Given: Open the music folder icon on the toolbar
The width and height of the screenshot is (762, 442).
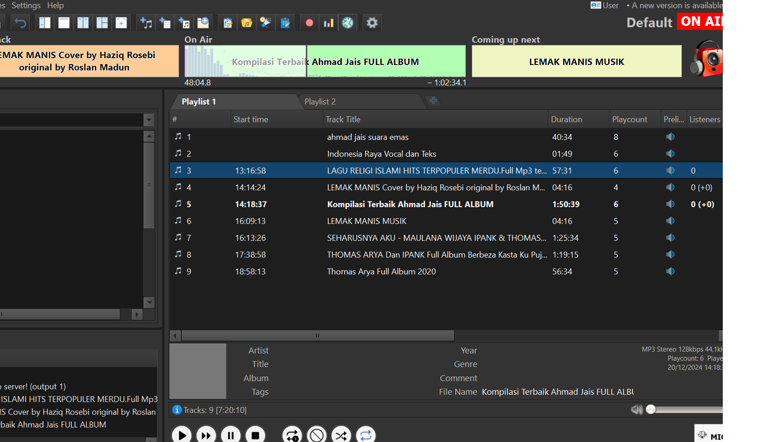Looking at the screenshot, I should [x=247, y=22].
